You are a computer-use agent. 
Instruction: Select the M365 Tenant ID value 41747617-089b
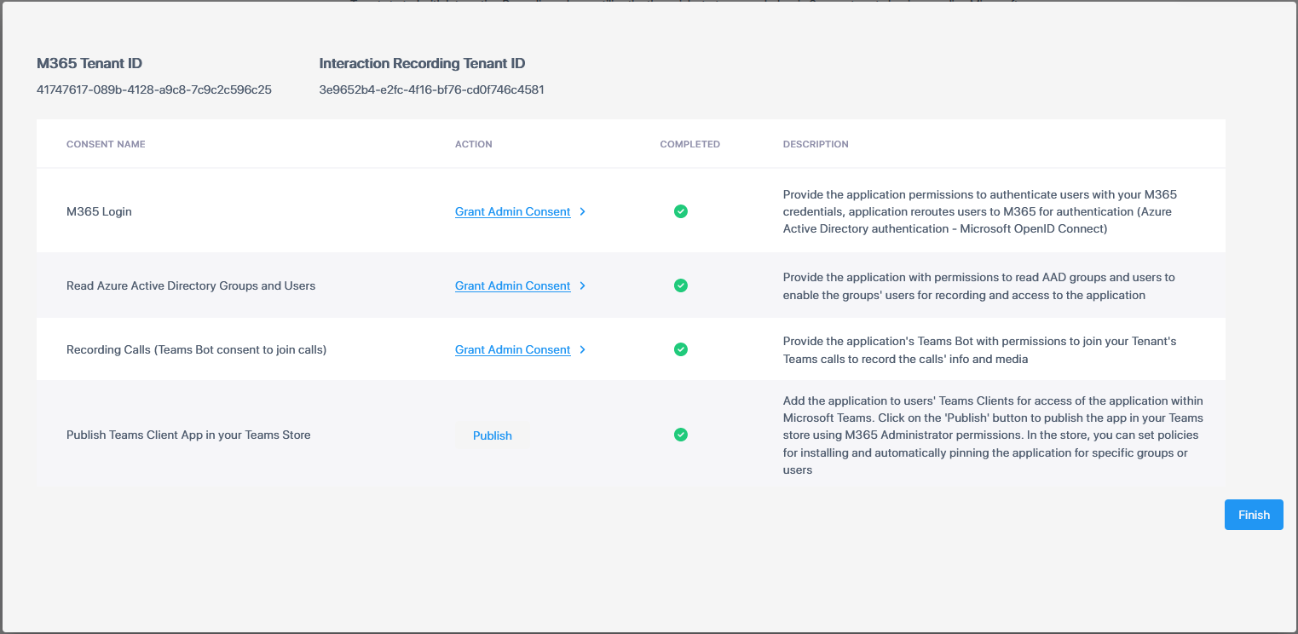click(154, 89)
